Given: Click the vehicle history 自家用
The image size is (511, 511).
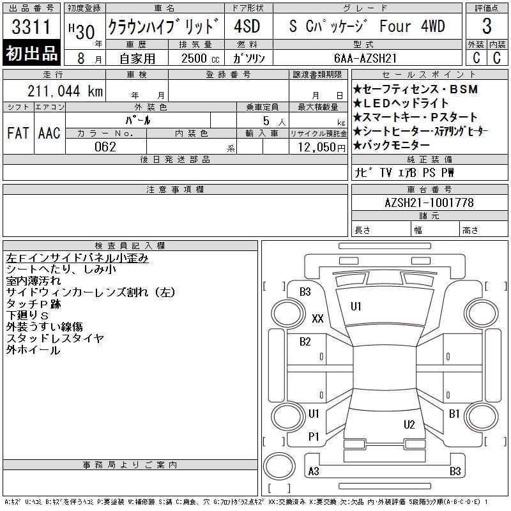Looking at the screenshot, I should pyautogui.click(x=137, y=59).
